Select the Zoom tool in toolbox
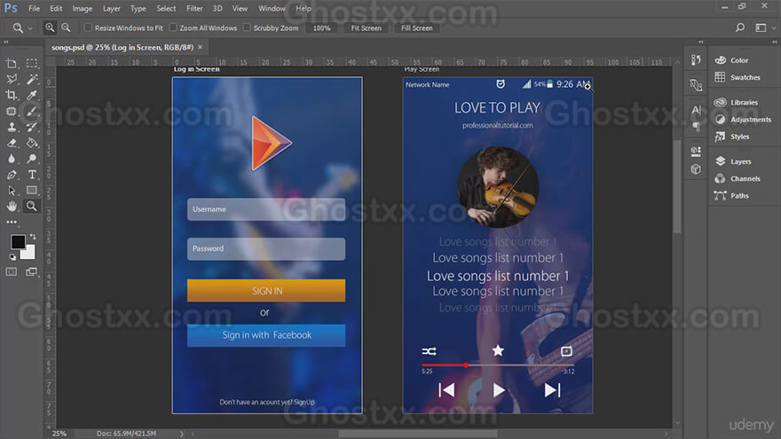Viewport: 781px width, 439px height. tap(31, 206)
